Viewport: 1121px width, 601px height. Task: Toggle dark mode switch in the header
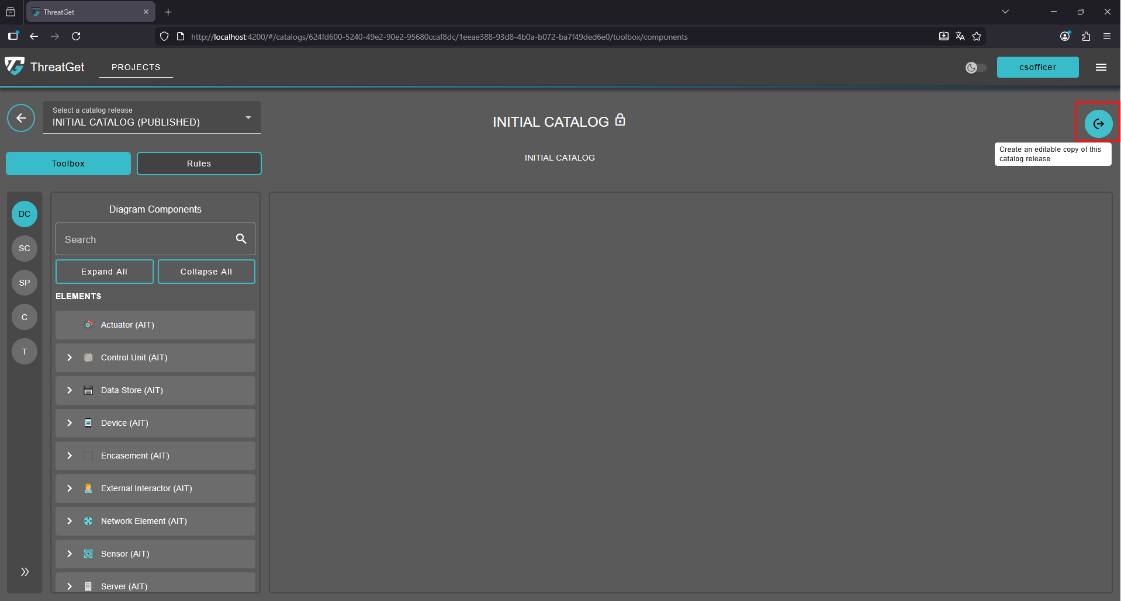tap(975, 67)
